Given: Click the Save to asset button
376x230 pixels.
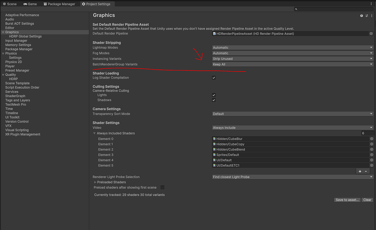Looking at the screenshot, I should coord(347,200).
